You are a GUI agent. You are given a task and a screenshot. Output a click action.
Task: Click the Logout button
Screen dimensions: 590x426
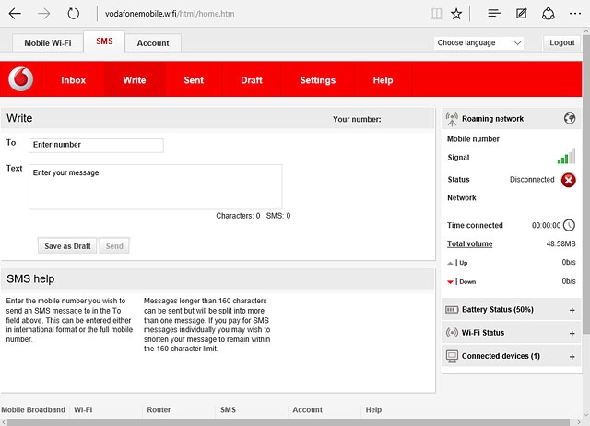click(x=561, y=43)
